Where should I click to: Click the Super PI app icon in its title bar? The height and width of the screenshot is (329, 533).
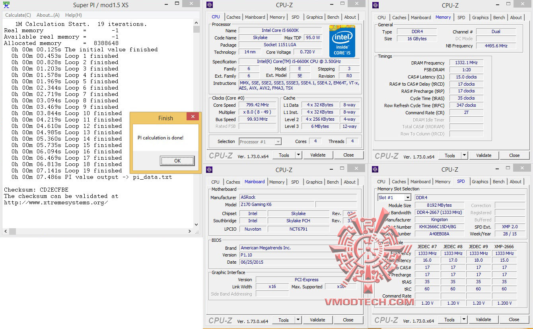point(6,5)
